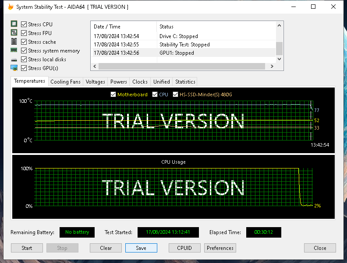Disable the Stress local disks checkbox
Viewport: 347px width, 263px height.
click(x=24, y=60)
